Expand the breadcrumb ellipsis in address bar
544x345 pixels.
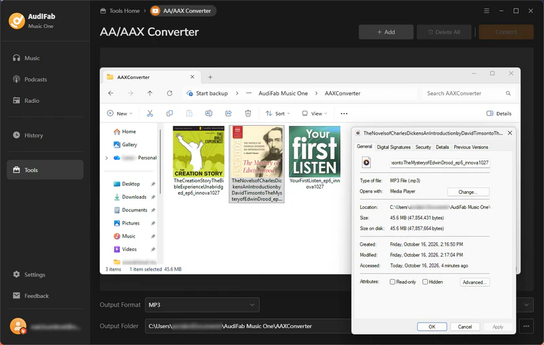point(249,93)
